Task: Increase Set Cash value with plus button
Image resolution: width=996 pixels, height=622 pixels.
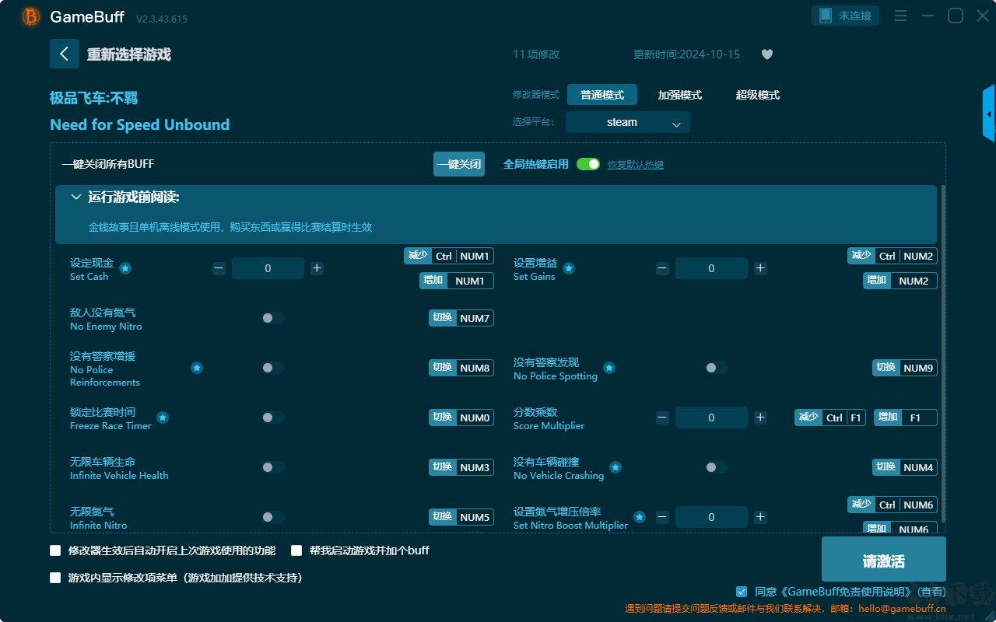Action: tap(317, 268)
